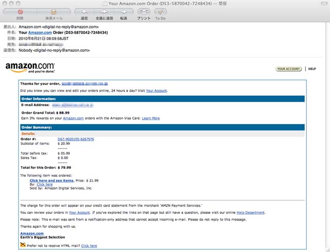Click the blurred recipient name after 'Thanks for your order'
The height and width of the screenshot is (252, 330).
point(85,84)
